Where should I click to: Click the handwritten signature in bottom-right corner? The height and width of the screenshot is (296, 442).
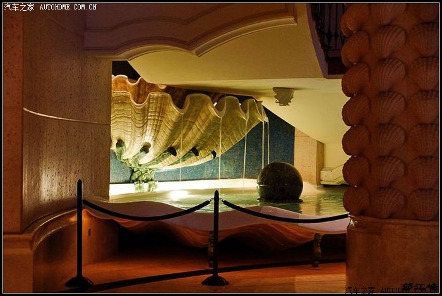pos(420,288)
